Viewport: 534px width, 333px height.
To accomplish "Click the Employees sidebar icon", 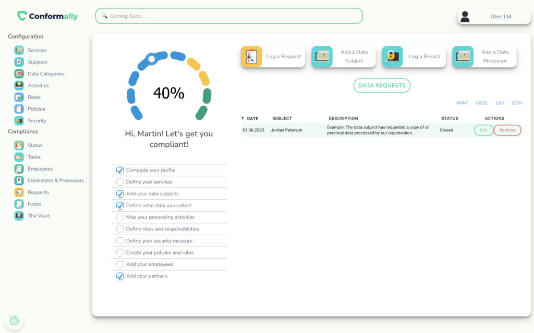I will 19,169.
